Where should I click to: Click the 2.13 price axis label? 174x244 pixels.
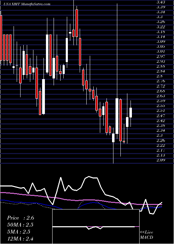161,155
